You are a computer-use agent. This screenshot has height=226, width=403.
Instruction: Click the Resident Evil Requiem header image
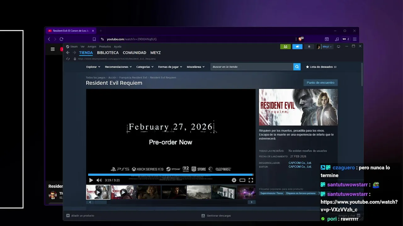pyautogui.click(x=298, y=107)
